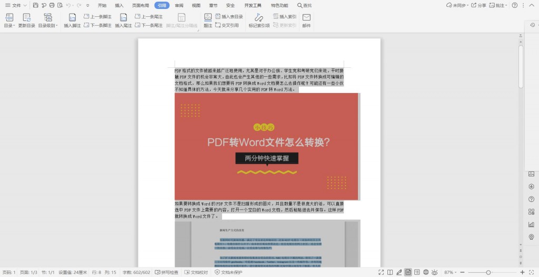Image resolution: width=539 pixels, height=277 pixels.
Task: Go to 上一条脚注
Action: coord(98,16)
